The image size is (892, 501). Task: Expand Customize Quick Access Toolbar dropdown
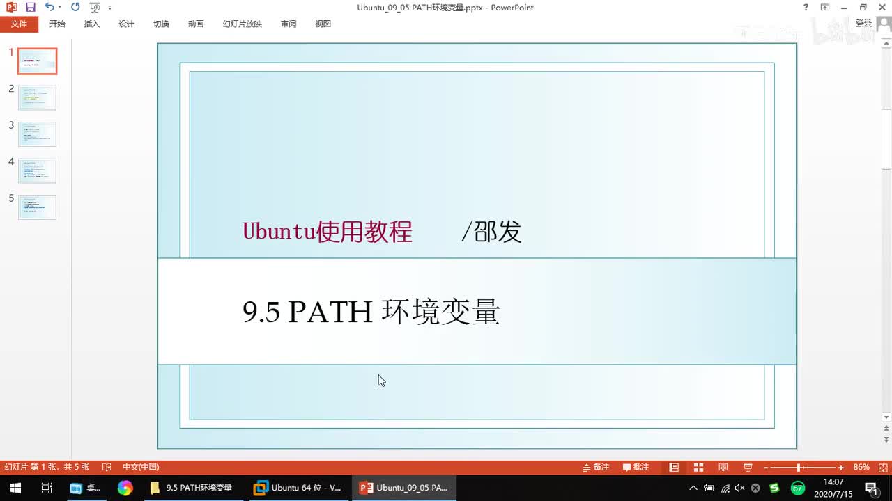[110, 8]
